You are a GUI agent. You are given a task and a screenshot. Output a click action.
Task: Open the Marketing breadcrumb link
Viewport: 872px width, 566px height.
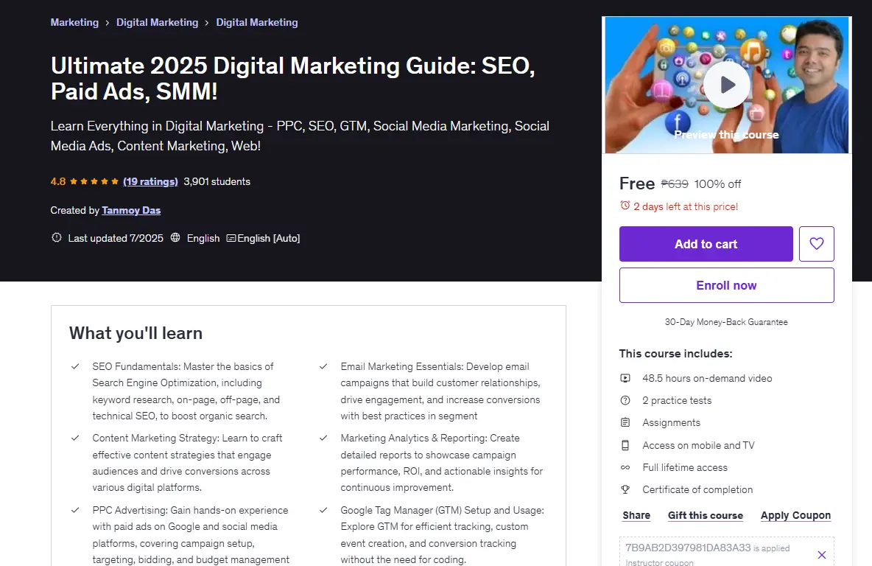[74, 22]
